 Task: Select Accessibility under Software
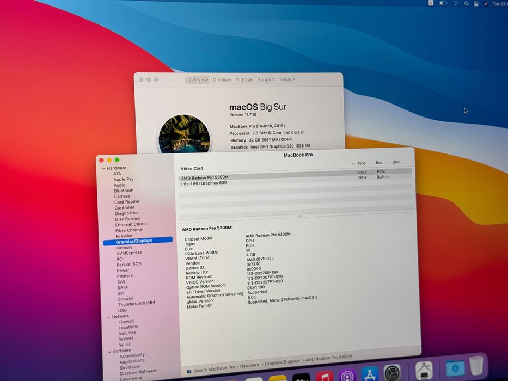click(x=132, y=355)
